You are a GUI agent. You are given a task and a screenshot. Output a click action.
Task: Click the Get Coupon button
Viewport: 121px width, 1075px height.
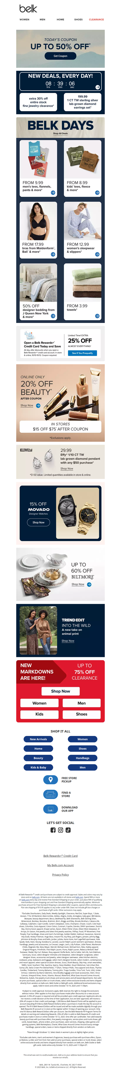point(60,56)
